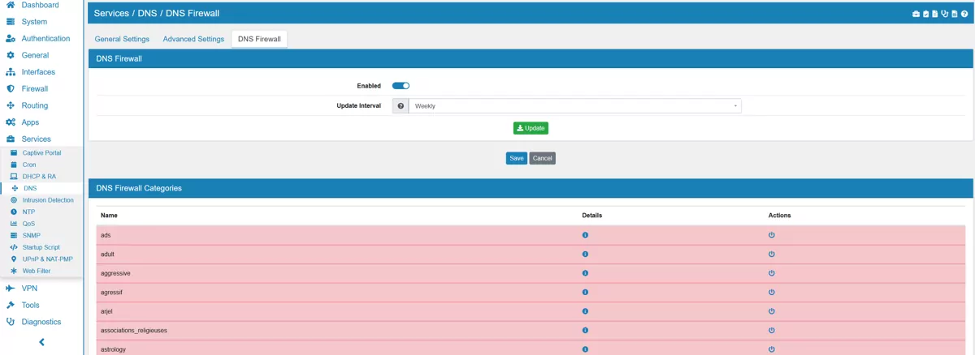Open the help question mark icon in the header
The width and height of the screenshot is (975, 355).
pyautogui.click(x=964, y=14)
